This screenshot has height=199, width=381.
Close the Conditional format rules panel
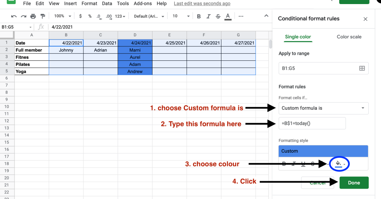(x=365, y=19)
